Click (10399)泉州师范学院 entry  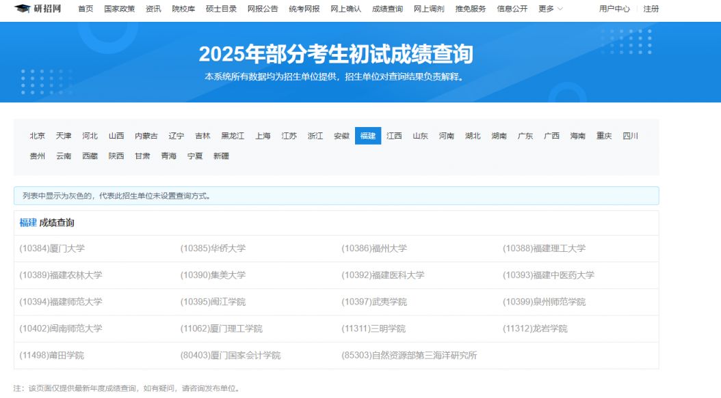tap(544, 302)
